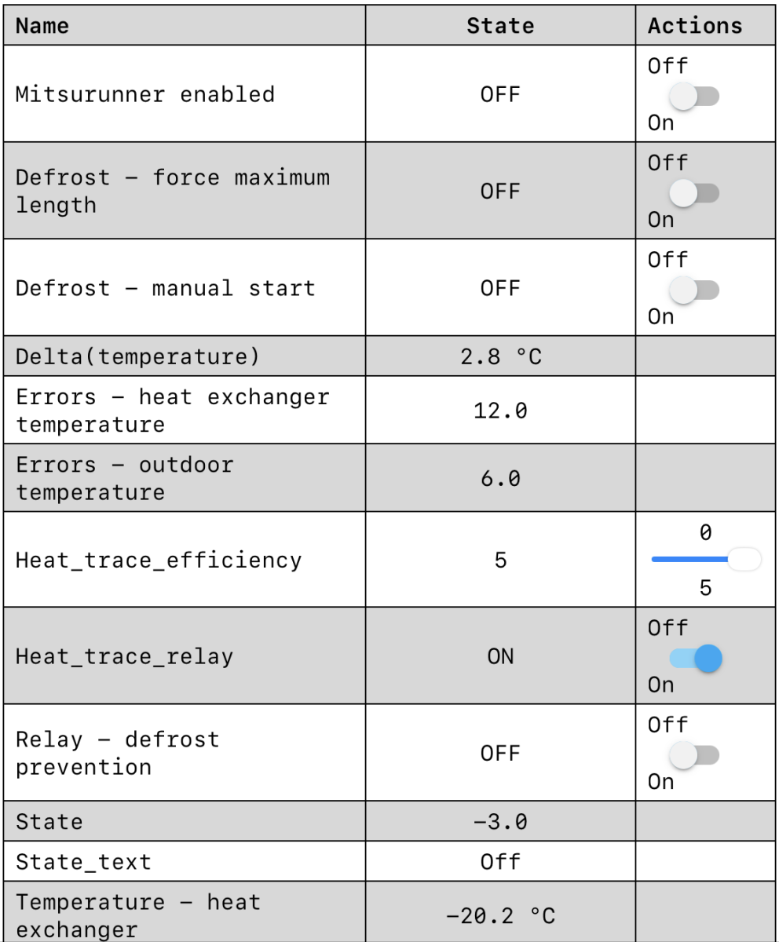Click Errors – heat exchanger temperature label
The width and height of the screenshot is (779, 942).
tap(173, 411)
